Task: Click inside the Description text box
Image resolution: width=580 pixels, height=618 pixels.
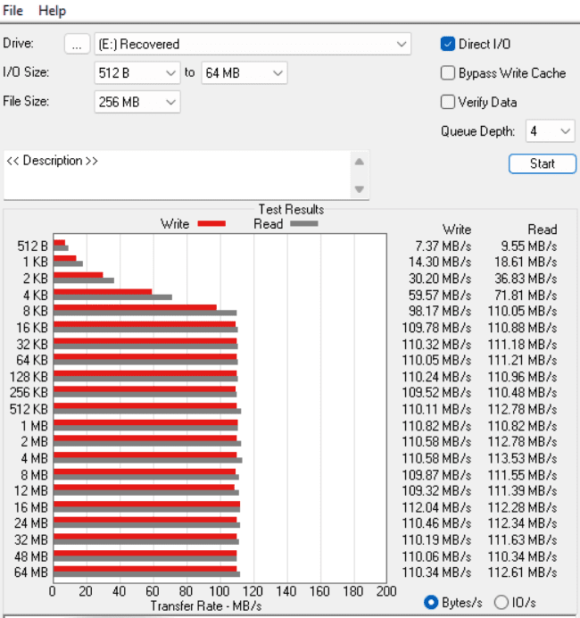Action: click(x=178, y=175)
